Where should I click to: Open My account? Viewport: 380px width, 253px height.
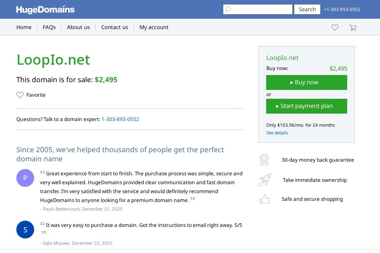pos(154,27)
